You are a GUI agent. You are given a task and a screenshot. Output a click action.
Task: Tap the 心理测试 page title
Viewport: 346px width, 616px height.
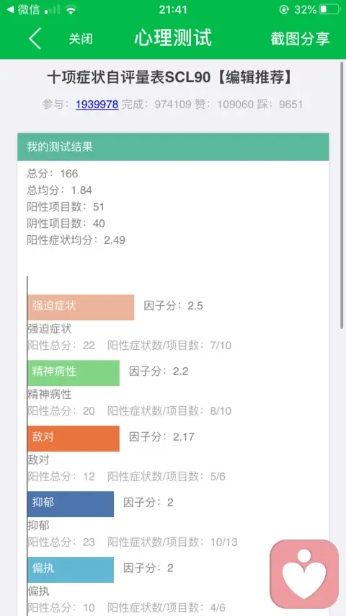point(173,38)
